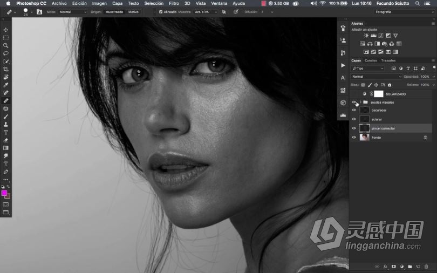
Task: Open the Actions panel play icon
Action: 343,65
